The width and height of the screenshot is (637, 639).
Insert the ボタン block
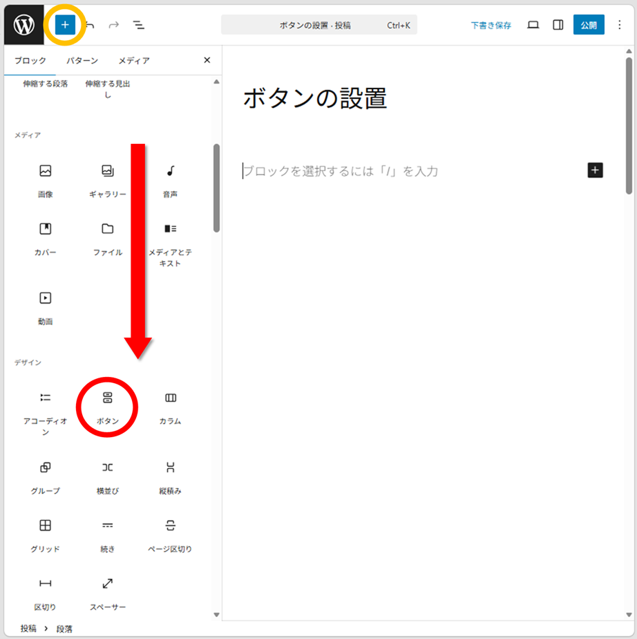tap(107, 406)
